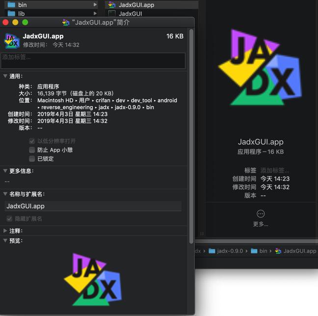Click 应用程序 – 16 KB text in preview
Viewport: 318px width, 316px height.
[x=261, y=152]
